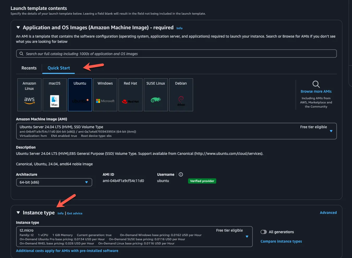Switch to the Recents tab
This screenshot has height=258, width=352.
point(29,68)
